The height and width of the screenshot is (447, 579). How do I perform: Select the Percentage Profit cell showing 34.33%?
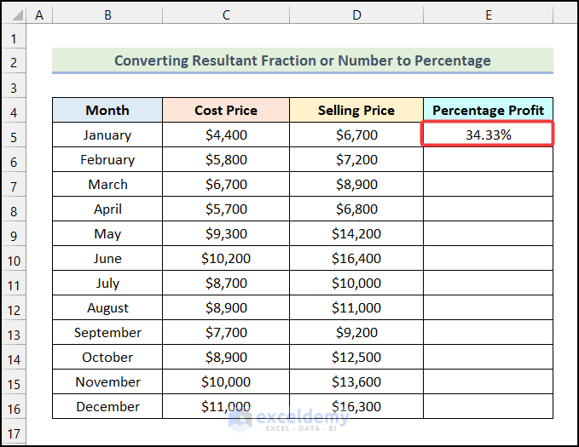[488, 135]
